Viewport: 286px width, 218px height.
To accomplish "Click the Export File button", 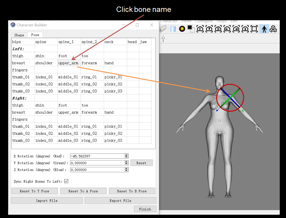I will coord(120,201).
